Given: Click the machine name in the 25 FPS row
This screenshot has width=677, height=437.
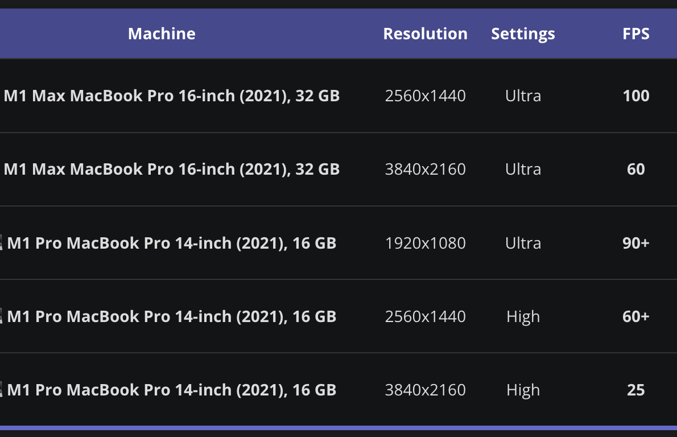Looking at the screenshot, I should (x=172, y=390).
